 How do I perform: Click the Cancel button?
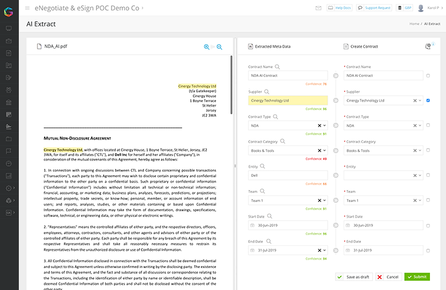click(x=389, y=277)
